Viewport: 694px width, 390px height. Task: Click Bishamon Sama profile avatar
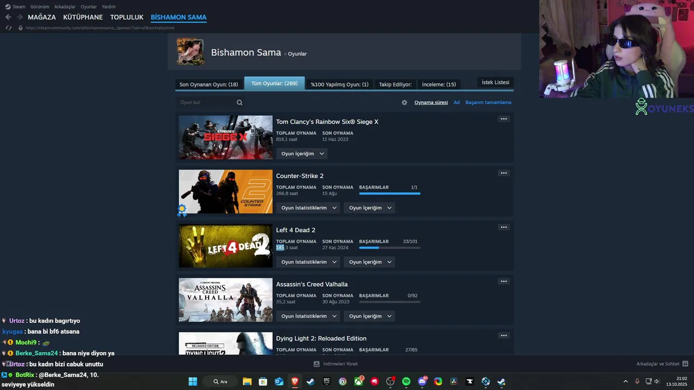tap(190, 51)
